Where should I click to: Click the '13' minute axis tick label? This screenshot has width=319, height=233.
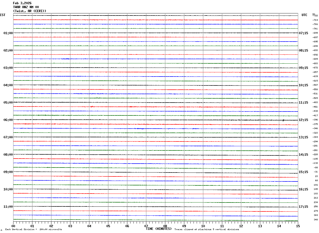click(x=260, y=226)
